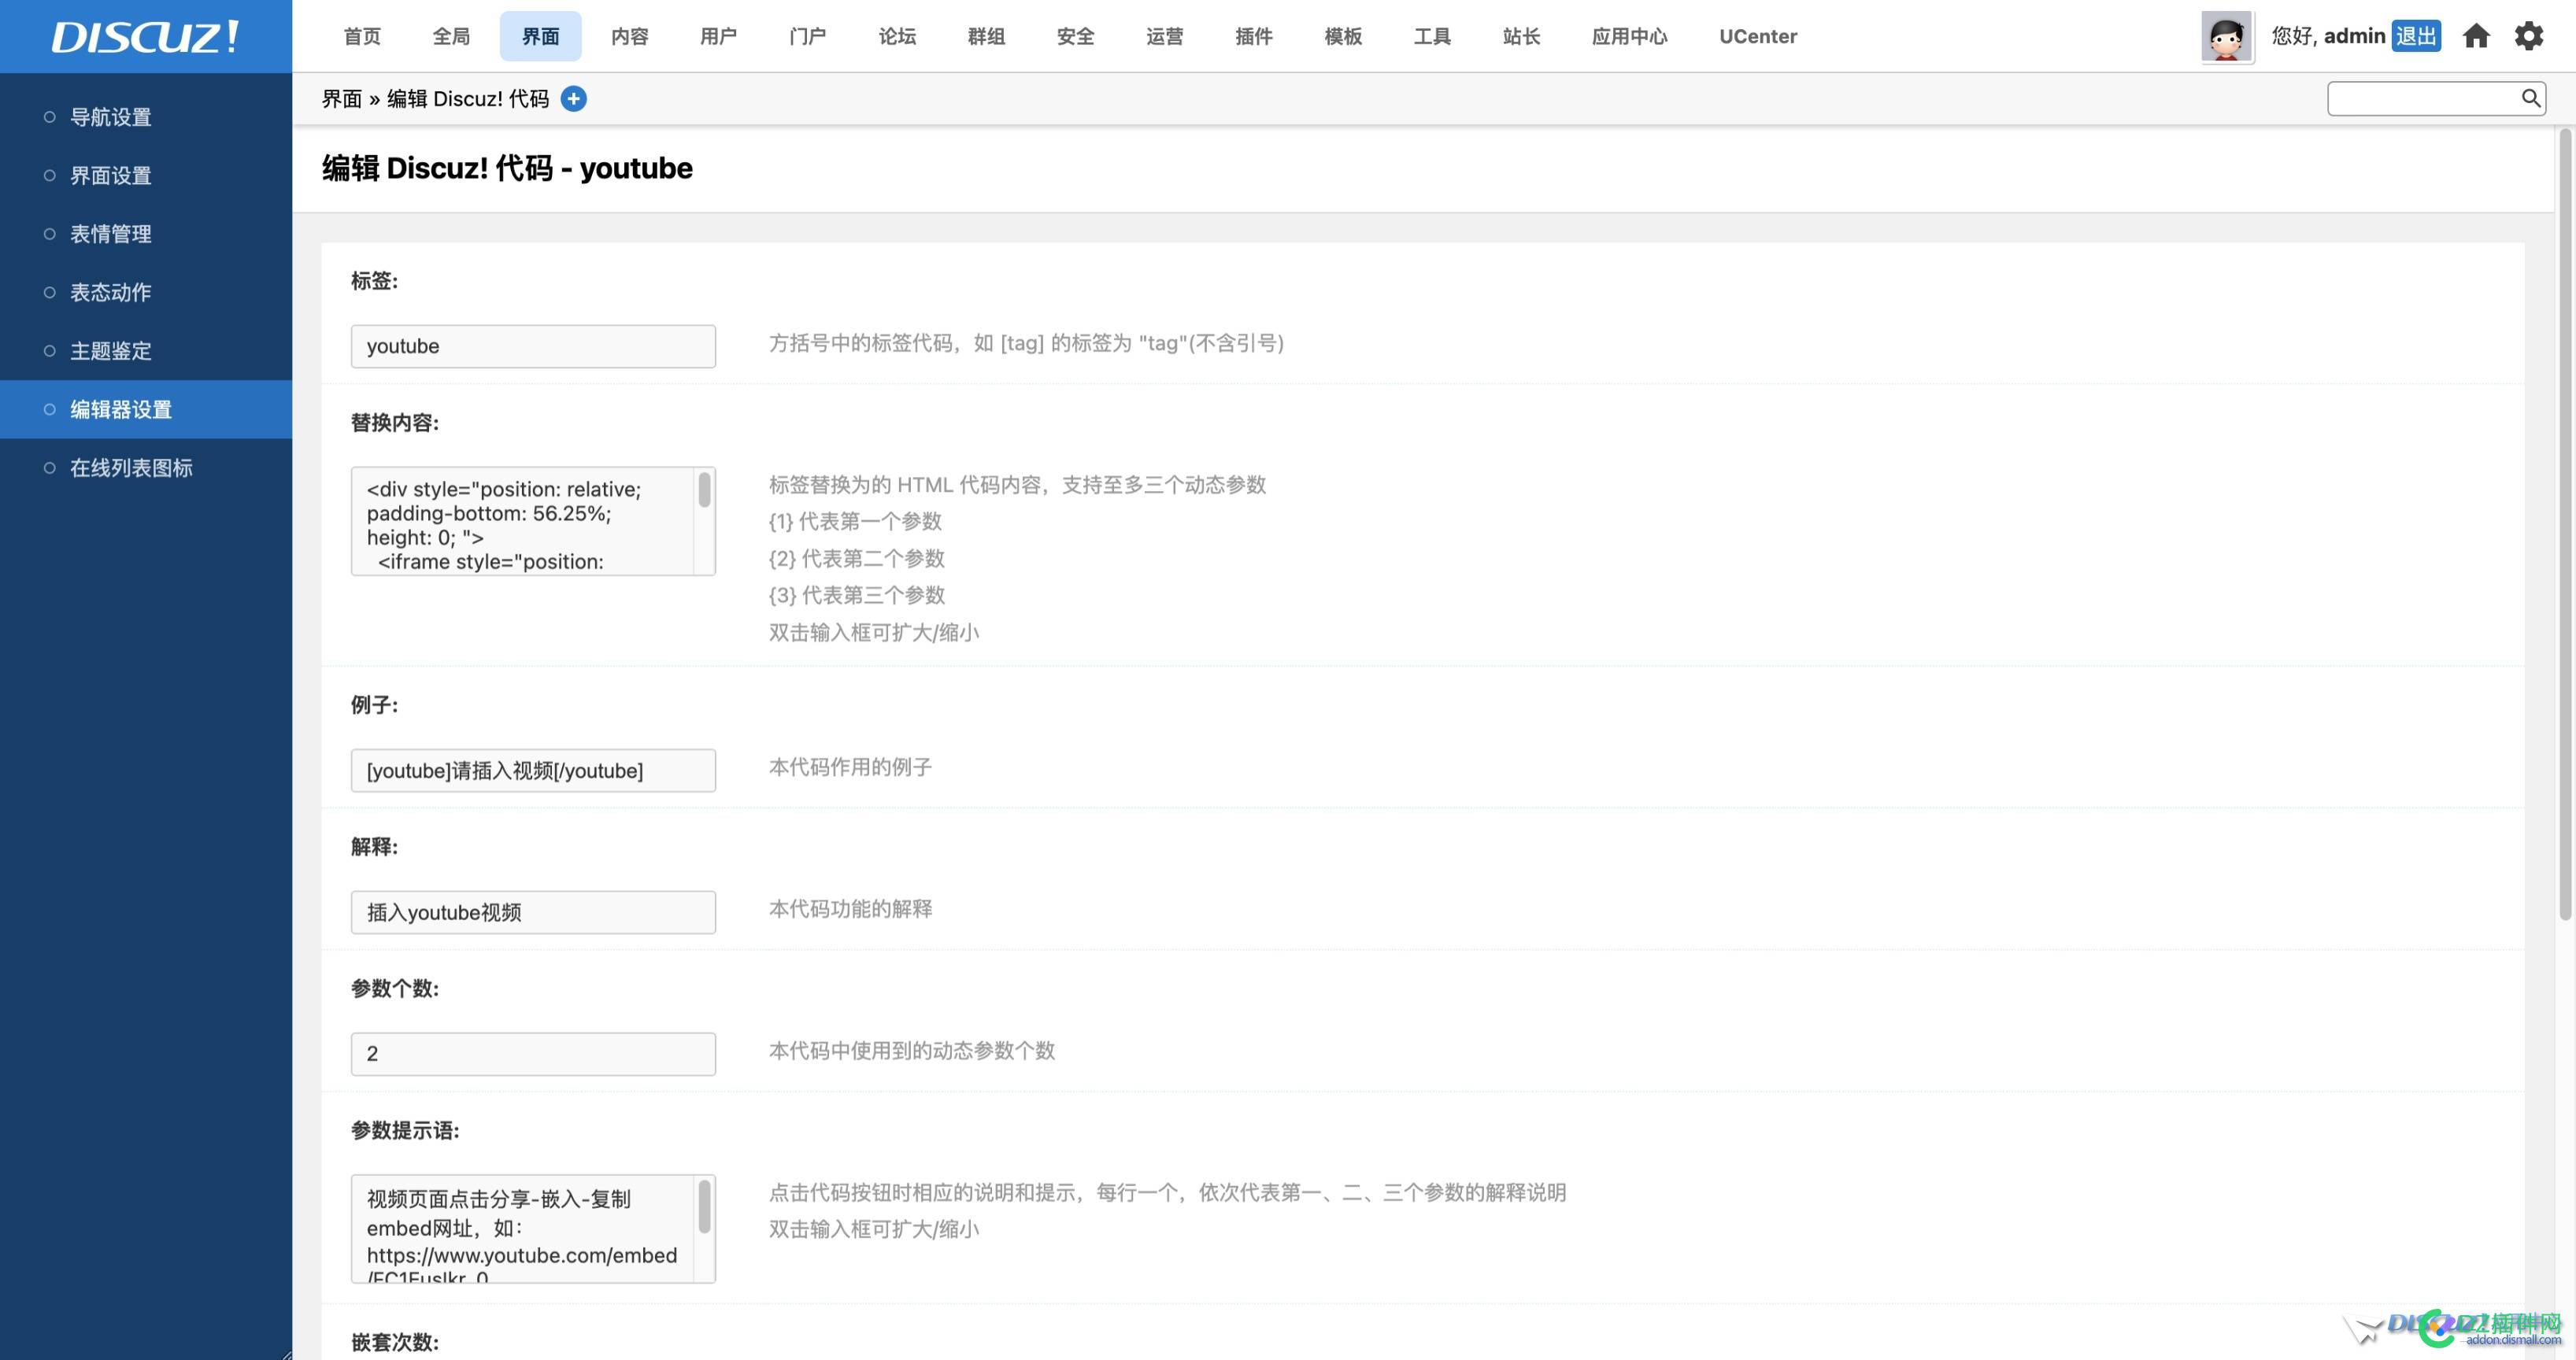This screenshot has height=1360, width=2576.
Task: Open the 运营 top menu
Action: [x=1165, y=36]
